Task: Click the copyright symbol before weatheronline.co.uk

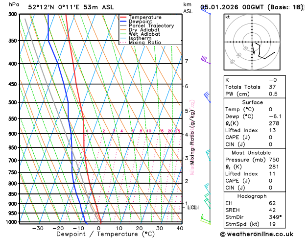Action: [x=224, y=234]
